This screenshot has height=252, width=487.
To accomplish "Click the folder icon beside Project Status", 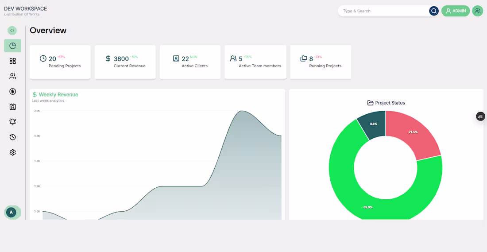I will (x=370, y=103).
